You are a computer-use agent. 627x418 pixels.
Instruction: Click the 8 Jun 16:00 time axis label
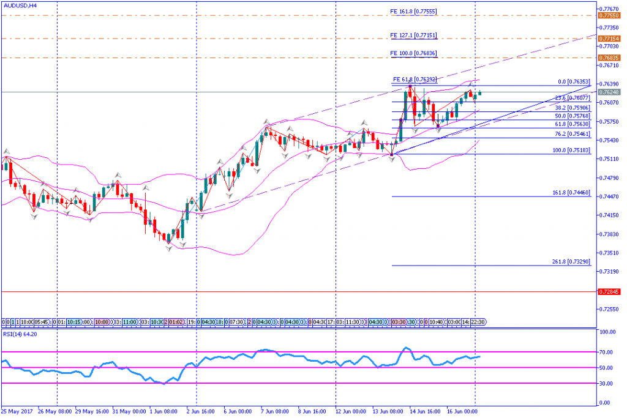[x=312, y=411]
